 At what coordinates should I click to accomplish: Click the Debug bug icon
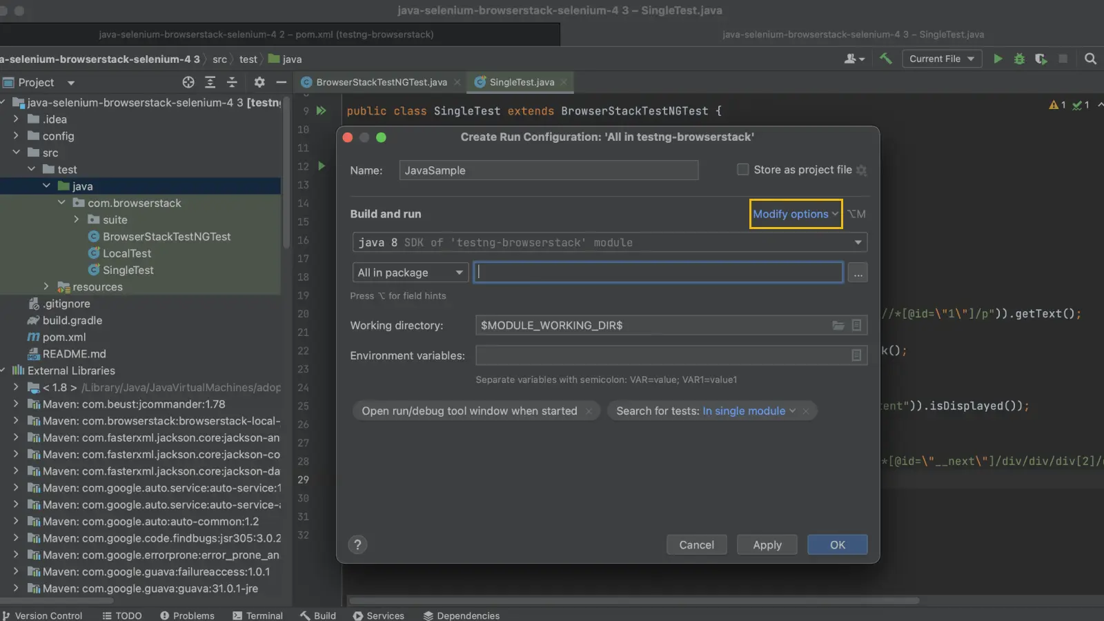click(x=1019, y=59)
